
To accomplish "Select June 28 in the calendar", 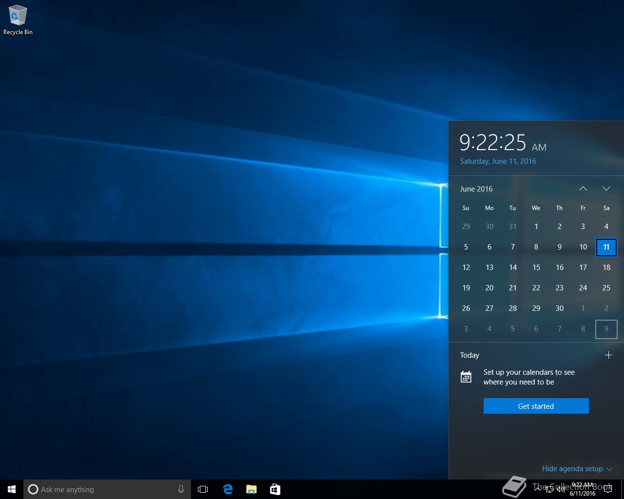I will point(513,308).
